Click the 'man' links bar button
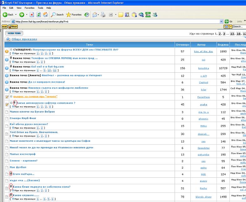The height and width of the screenshot is (202, 246). click(x=4, y=27)
